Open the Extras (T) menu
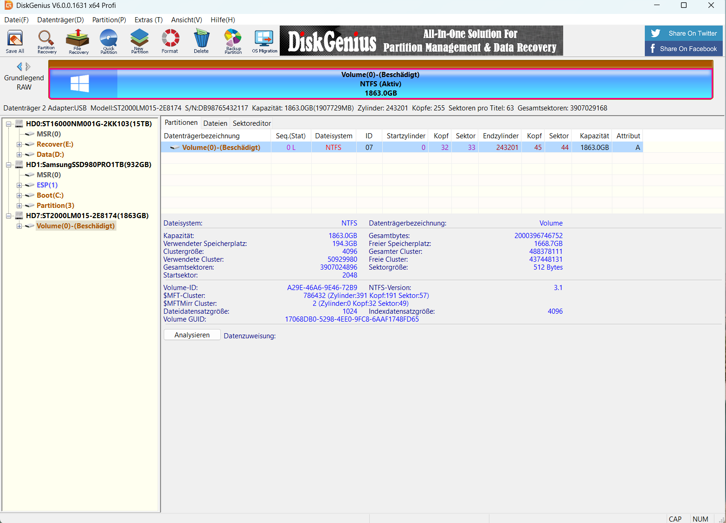Image resolution: width=726 pixels, height=523 pixels. 148,20
